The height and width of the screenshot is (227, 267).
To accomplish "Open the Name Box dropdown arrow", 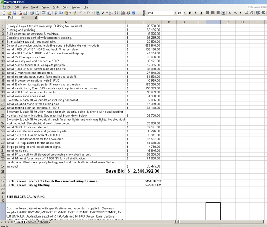I will (23, 18).
